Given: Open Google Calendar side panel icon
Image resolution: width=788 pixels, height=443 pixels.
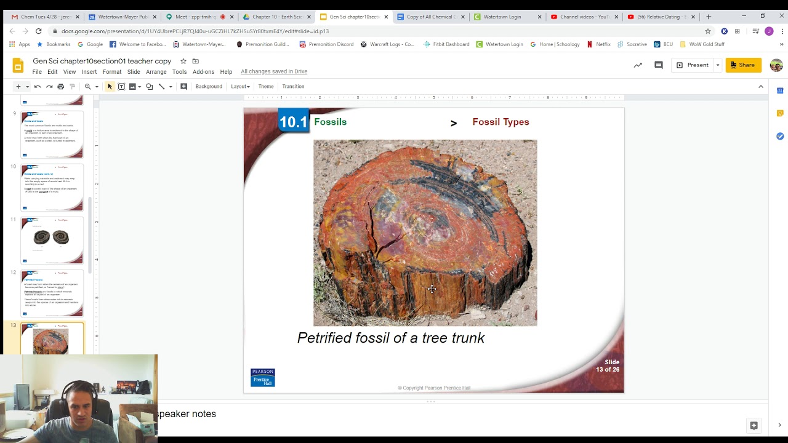Looking at the screenshot, I should click(780, 90).
